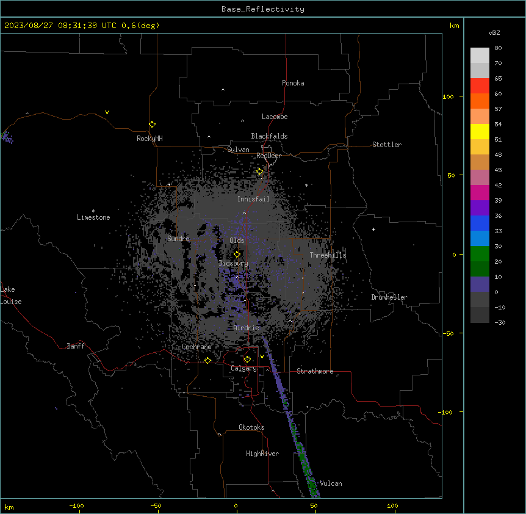This screenshot has width=526, height=514.
Task: Select the blue 36-33 dBZ legend swatch
Action: click(480, 223)
